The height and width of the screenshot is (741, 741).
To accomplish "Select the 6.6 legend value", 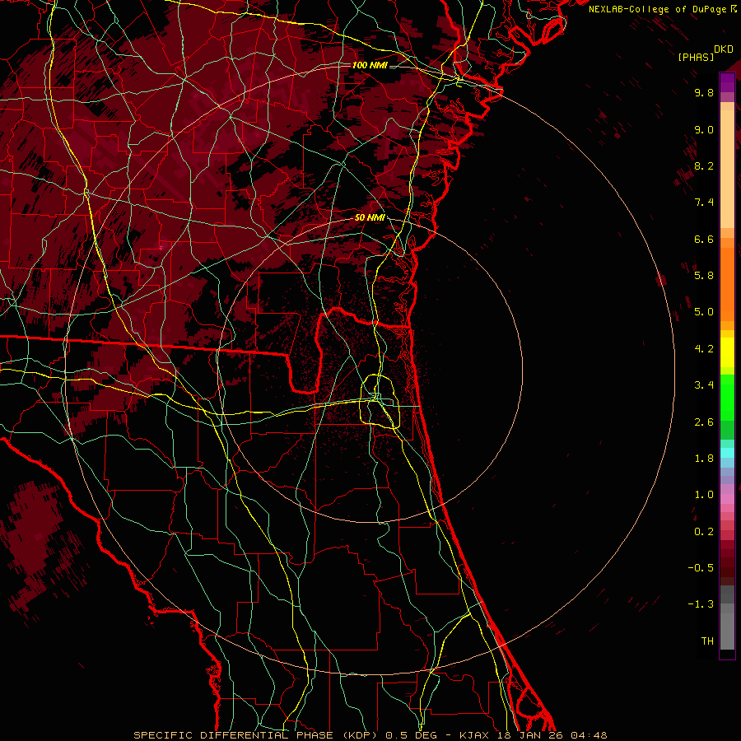I will [x=704, y=239].
